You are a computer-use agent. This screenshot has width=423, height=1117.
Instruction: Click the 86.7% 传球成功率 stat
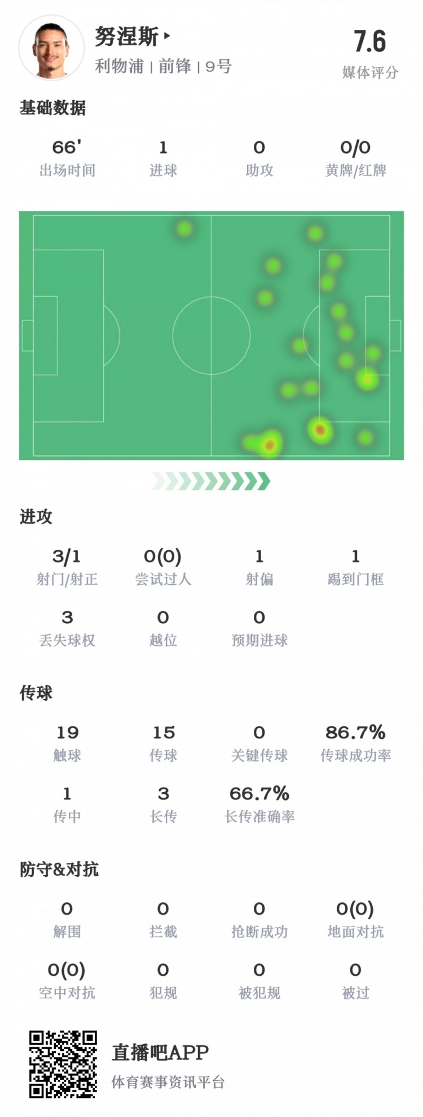tap(355, 743)
